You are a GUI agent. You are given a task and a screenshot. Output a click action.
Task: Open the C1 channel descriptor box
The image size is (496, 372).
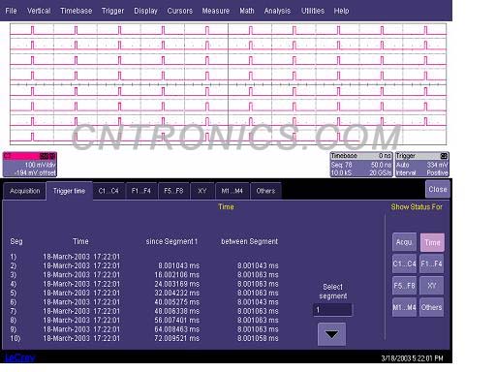pos(30,165)
